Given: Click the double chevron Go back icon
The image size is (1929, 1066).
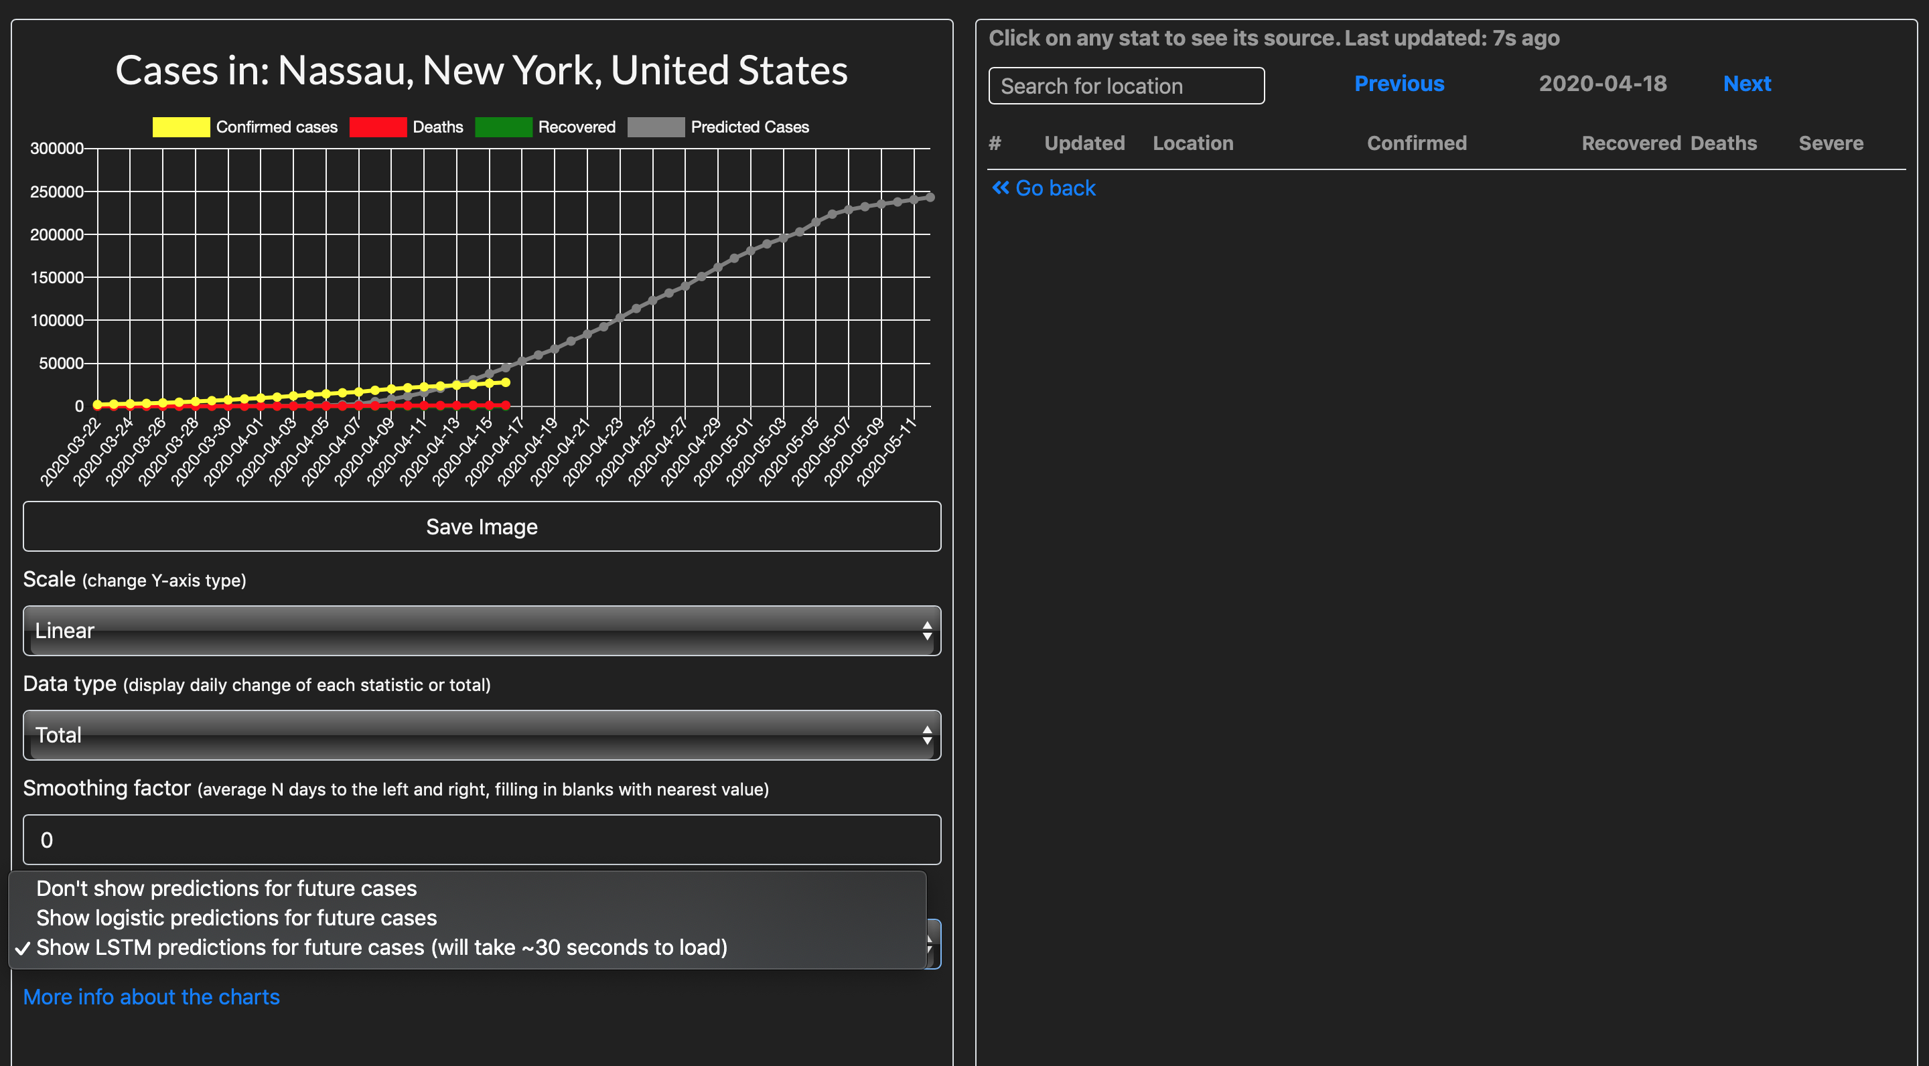Looking at the screenshot, I should pos(1001,188).
